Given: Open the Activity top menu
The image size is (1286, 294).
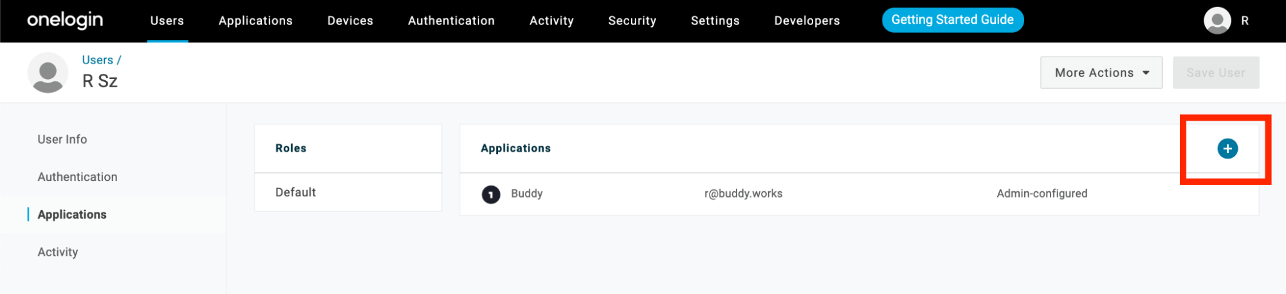Looking at the screenshot, I should (551, 21).
